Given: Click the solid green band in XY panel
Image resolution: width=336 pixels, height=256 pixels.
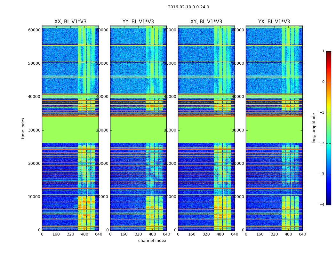Looking at the screenshot, I should coord(206,130).
